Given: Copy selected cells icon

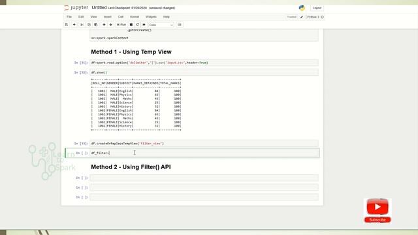Looking at the screenshot, I should tap(89, 25).
